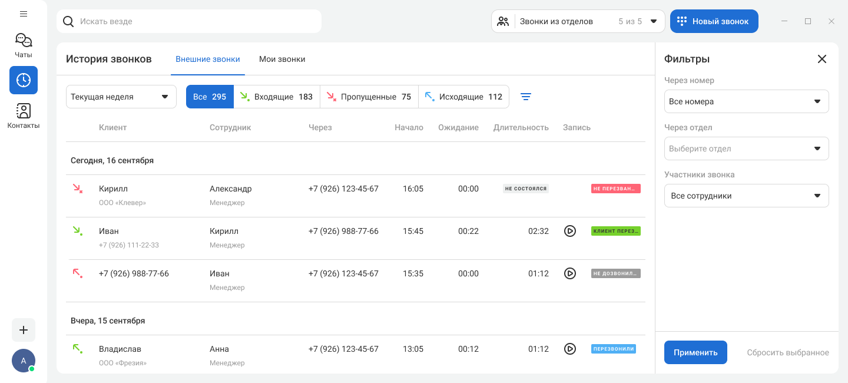The image size is (848, 383).
Task: Play the recording of Иван's 15:45 call
Action: click(x=569, y=231)
